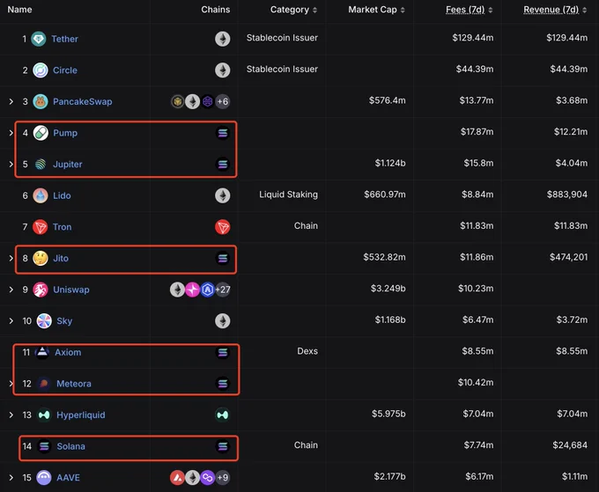Viewport: 599px width, 492px height.
Task: Click the Meteora logo icon
Action: click(x=44, y=383)
